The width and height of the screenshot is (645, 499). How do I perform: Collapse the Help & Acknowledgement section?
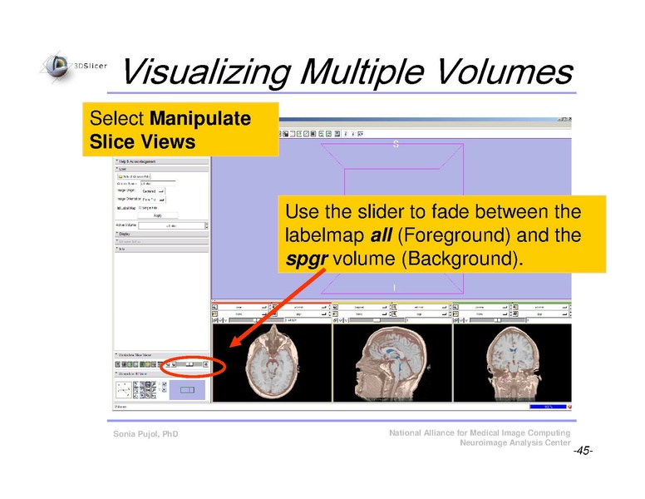161,161
